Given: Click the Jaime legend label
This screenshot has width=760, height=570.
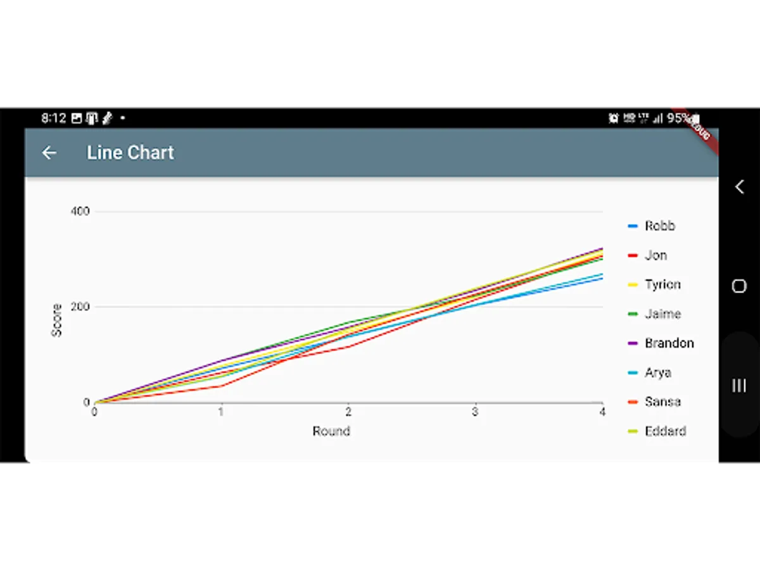Looking at the screenshot, I should point(662,314).
